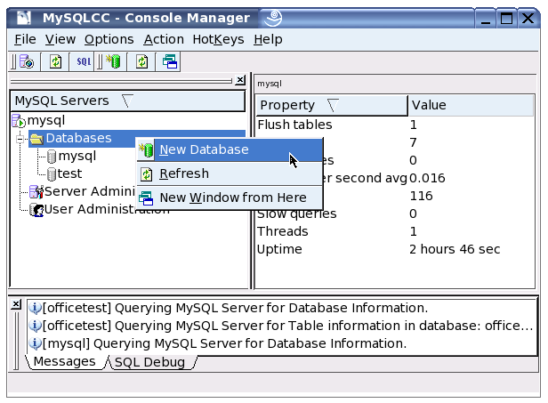Select the mysql server icon in tree
The height and width of the screenshot is (403, 548).
19,120
